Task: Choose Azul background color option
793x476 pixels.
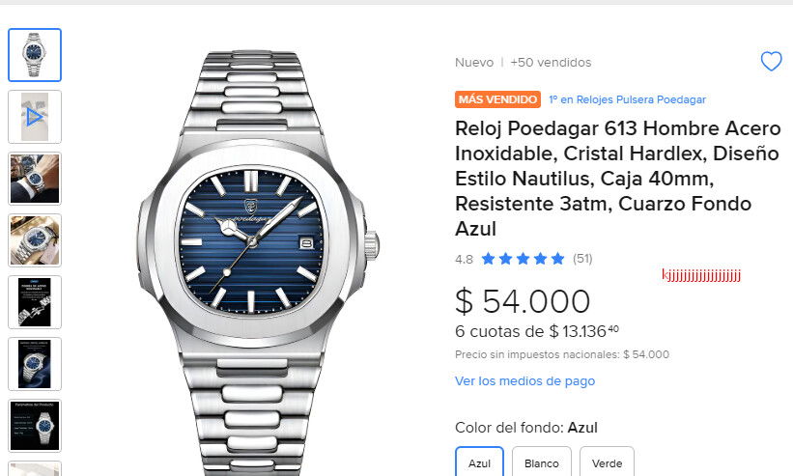Action: (x=479, y=462)
